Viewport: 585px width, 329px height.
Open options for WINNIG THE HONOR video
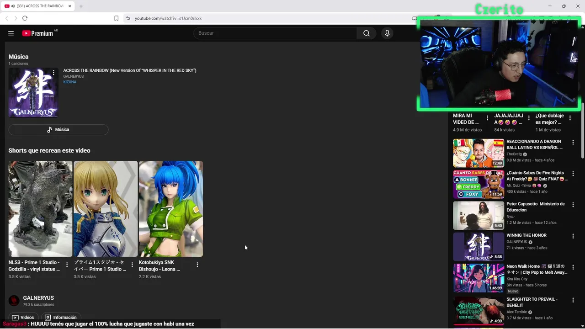point(573,236)
